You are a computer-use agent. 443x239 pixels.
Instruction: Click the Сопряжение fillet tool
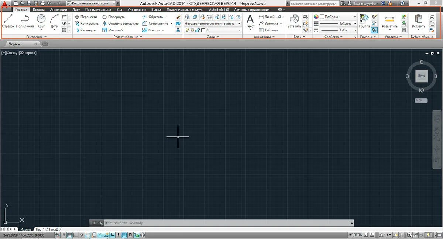point(155,24)
